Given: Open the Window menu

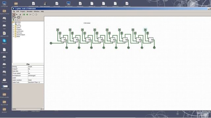Looking at the screenshot, I should (37, 11).
